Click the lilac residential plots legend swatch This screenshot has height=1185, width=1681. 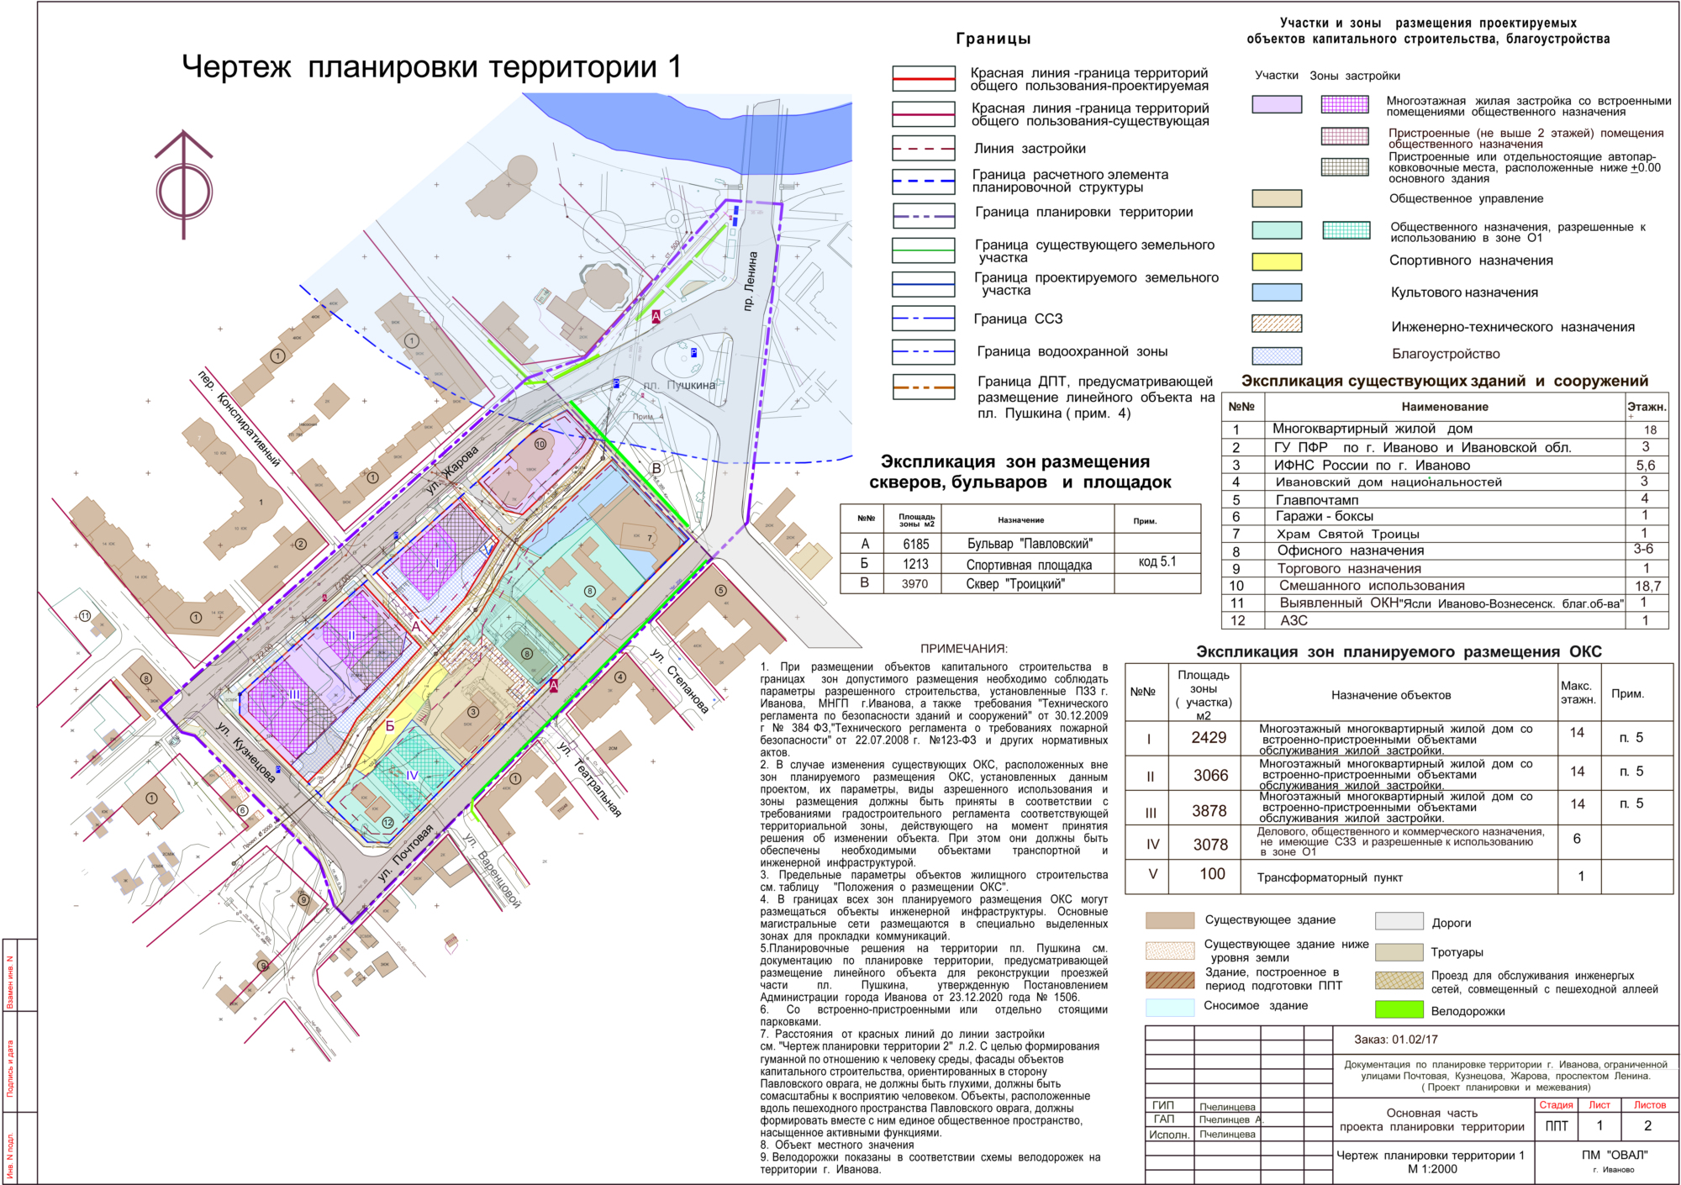(1276, 104)
